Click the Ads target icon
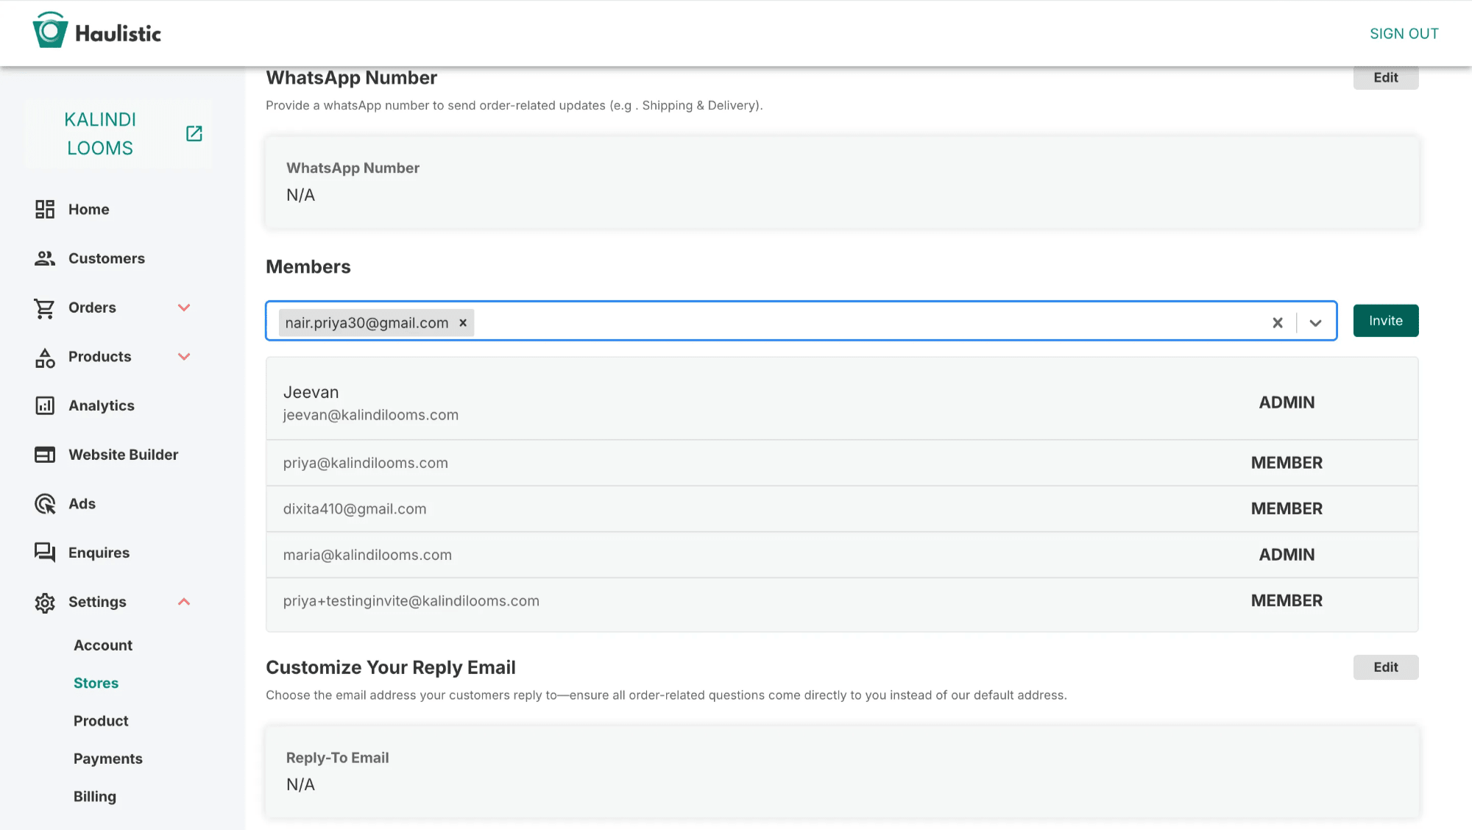The image size is (1472, 830). (x=45, y=504)
